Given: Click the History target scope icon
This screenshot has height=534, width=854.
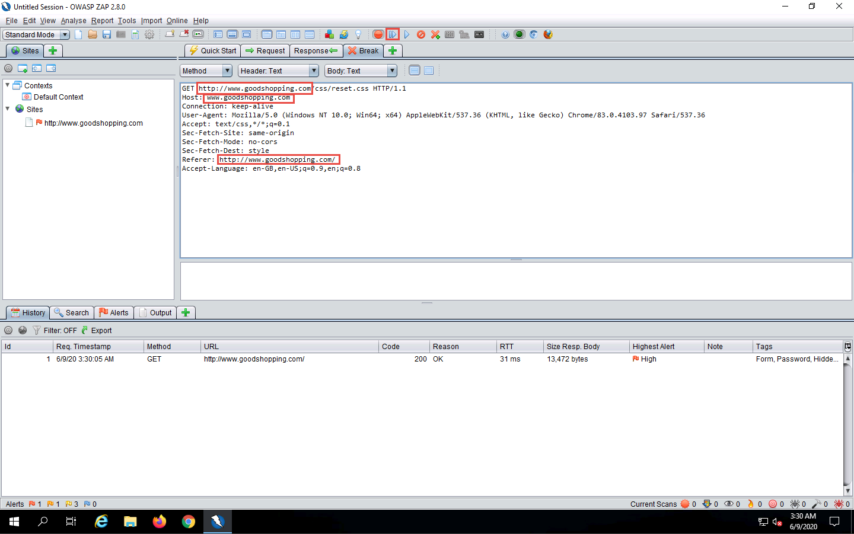Looking at the screenshot, I should pyautogui.click(x=8, y=331).
